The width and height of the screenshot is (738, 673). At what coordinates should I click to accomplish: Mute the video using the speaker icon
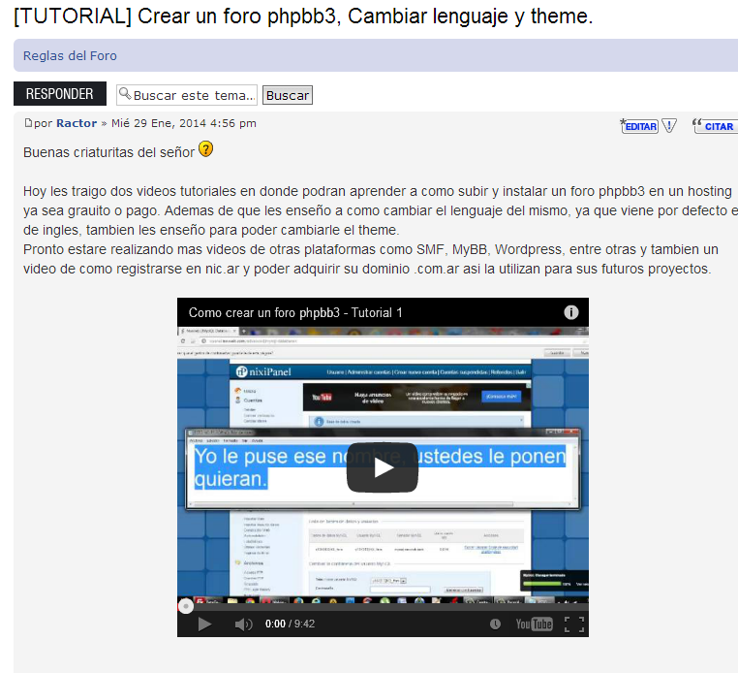click(243, 625)
